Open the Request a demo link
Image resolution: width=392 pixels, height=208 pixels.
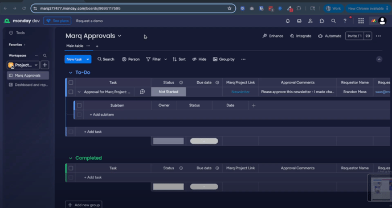click(89, 21)
